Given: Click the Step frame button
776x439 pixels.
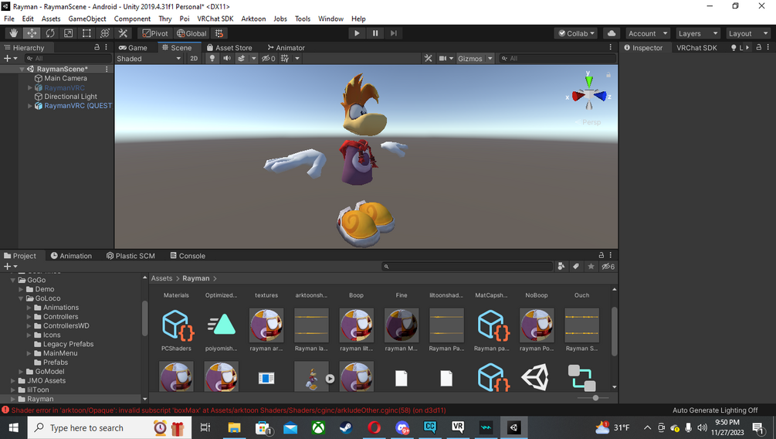Looking at the screenshot, I should tap(394, 33).
